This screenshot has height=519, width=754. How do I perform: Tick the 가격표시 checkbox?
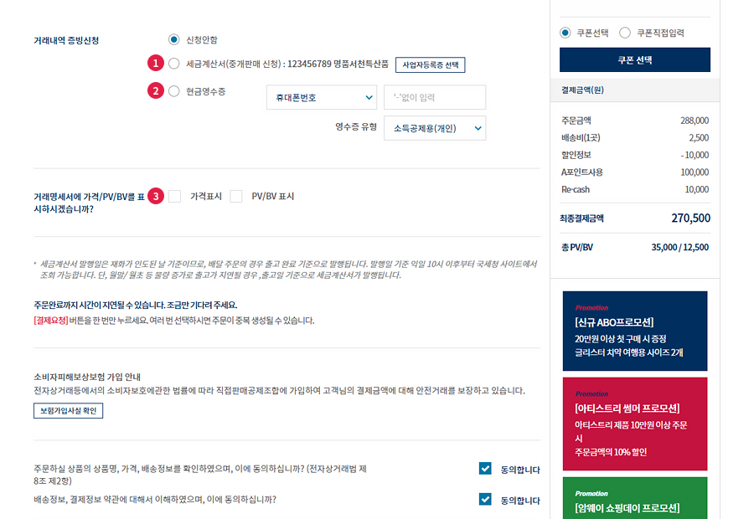pos(174,196)
